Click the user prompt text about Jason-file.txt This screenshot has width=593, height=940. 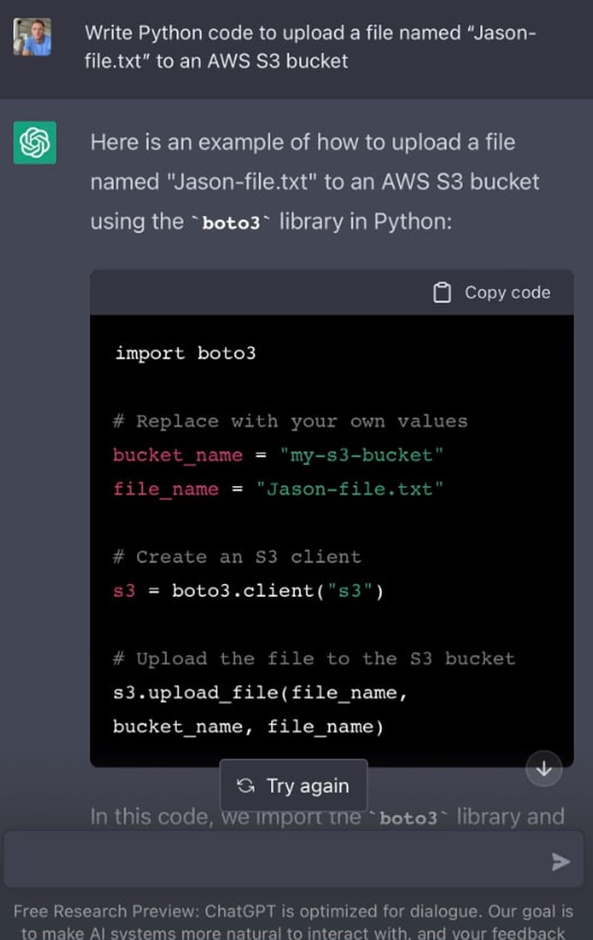pyautogui.click(x=310, y=47)
